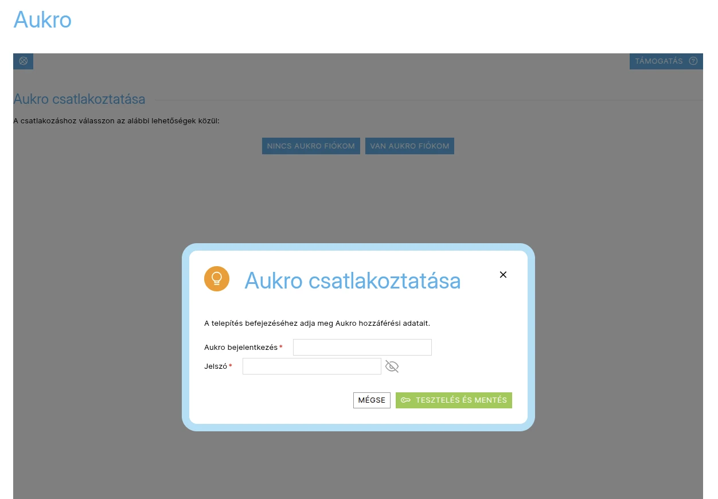Viewport: 718px width, 499px height.
Task: Click the Jelszó label
Action: tap(216, 366)
